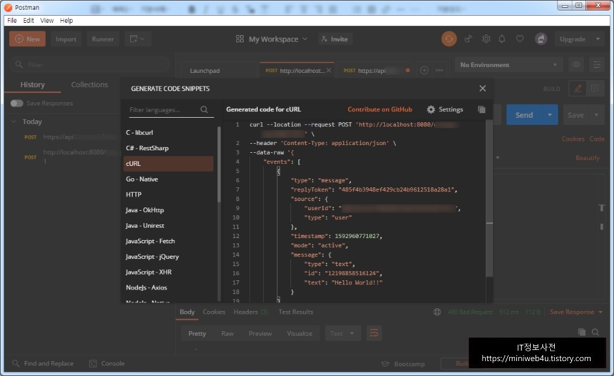Click the New button
This screenshot has width=614, height=376.
click(27, 39)
